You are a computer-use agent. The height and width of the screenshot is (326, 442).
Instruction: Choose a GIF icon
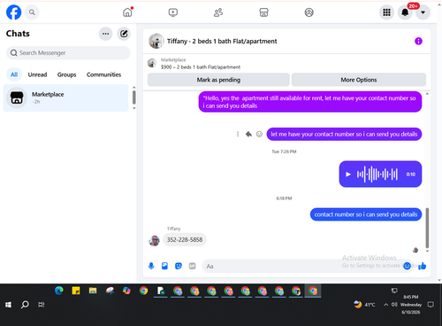coord(192,266)
